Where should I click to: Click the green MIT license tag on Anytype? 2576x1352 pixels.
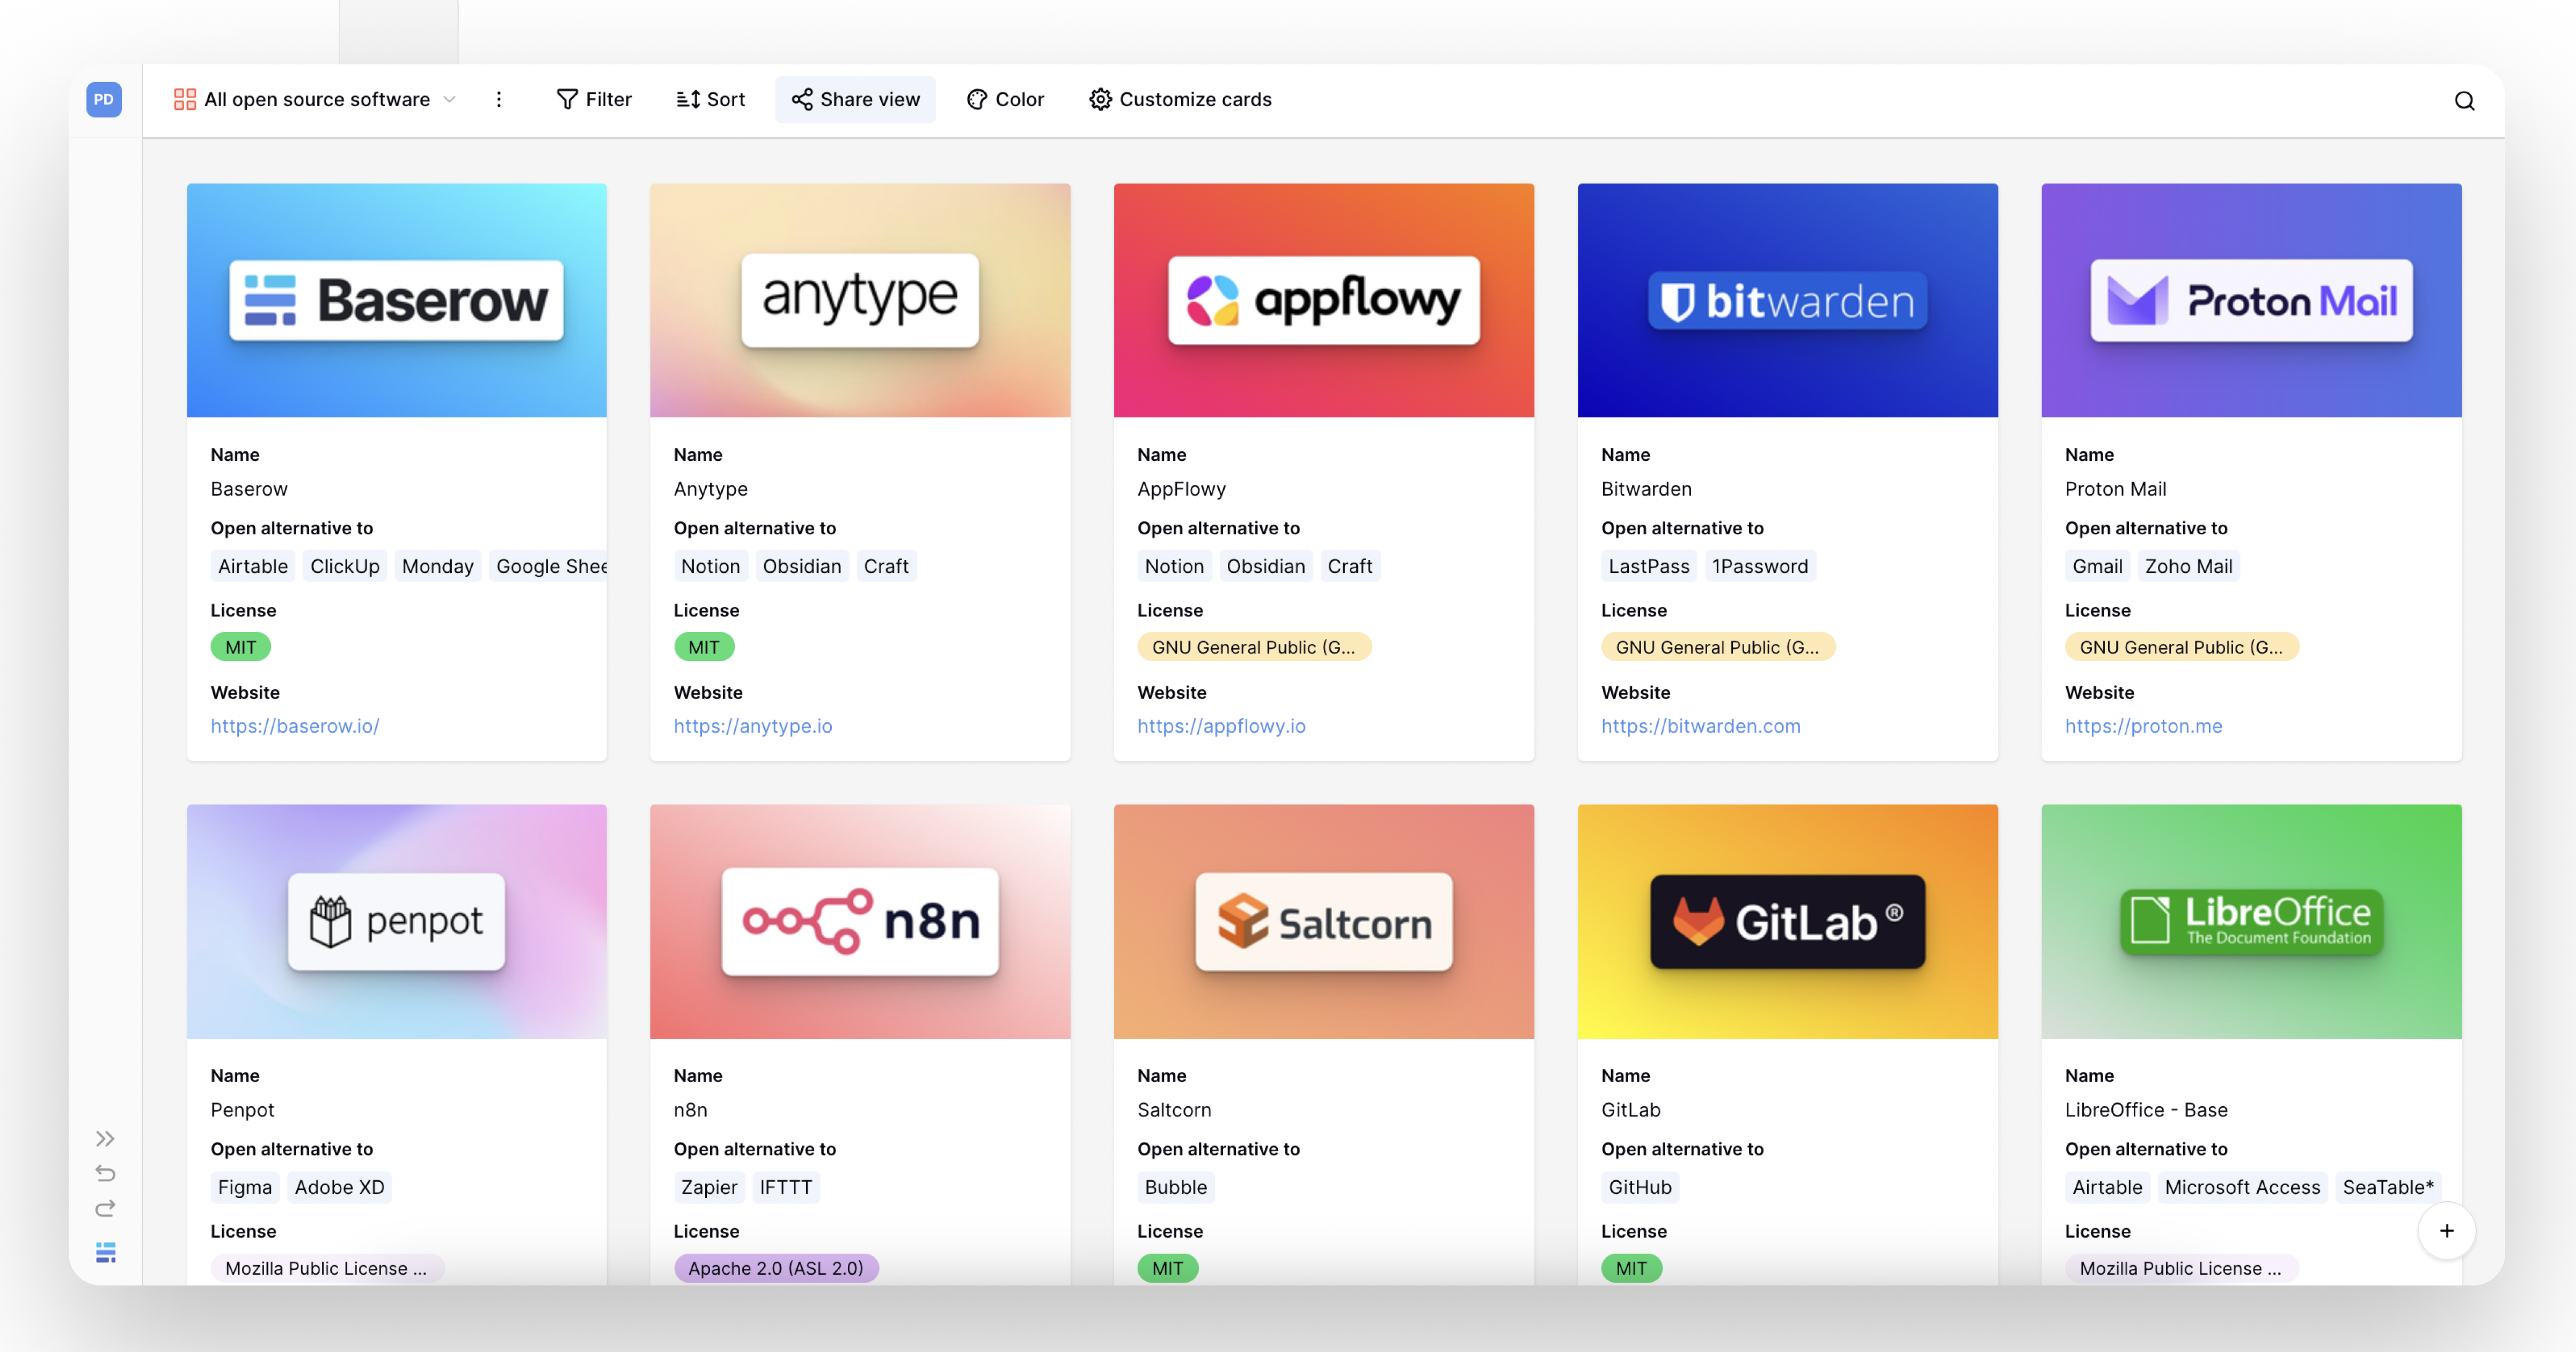click(x=703, y=647)
